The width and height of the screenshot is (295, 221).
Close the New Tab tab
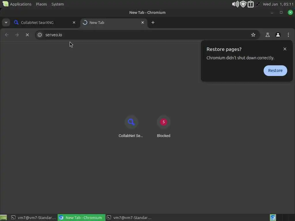pos(143,22)
